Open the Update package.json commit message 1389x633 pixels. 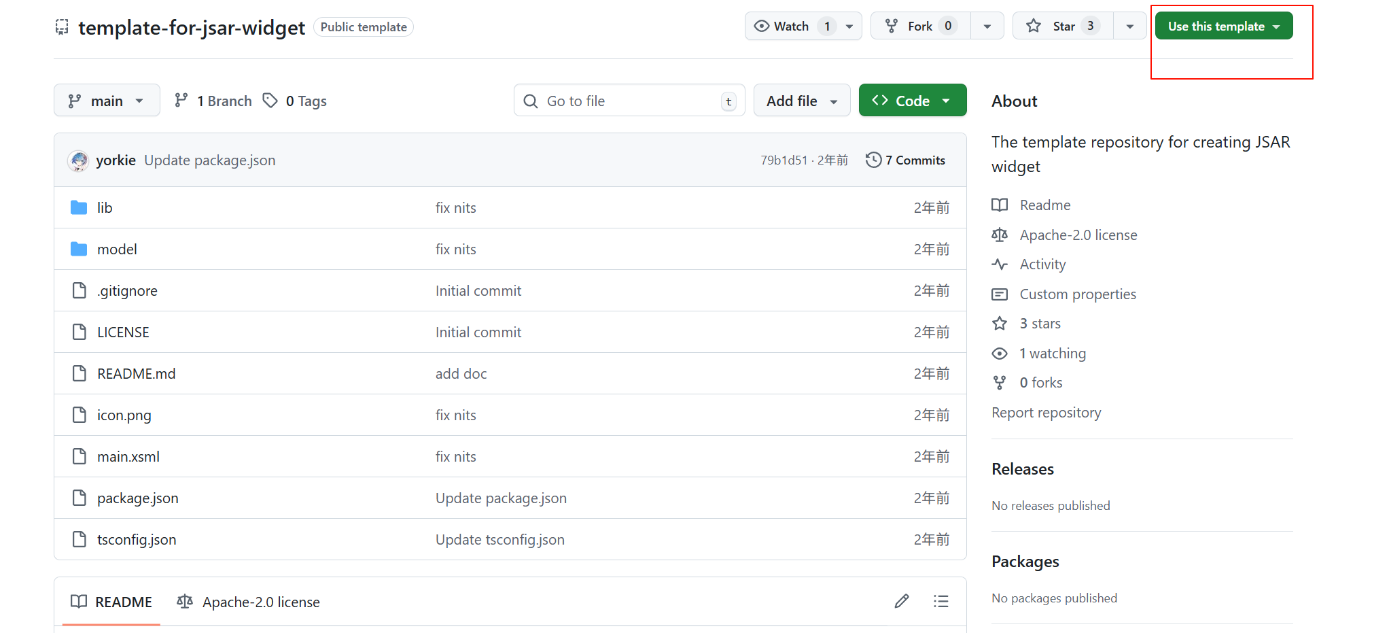click(x=210, y=160)
